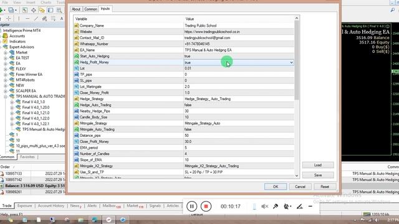Switch Navigator to Favorites tab
Viewport: 399px width, 224px height.
[x=27, y=157]
